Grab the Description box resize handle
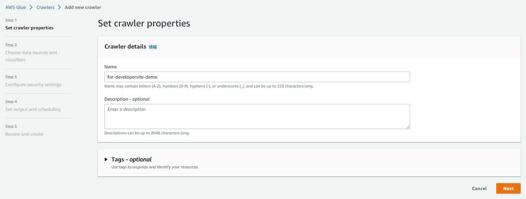 [x=408, y=127]
